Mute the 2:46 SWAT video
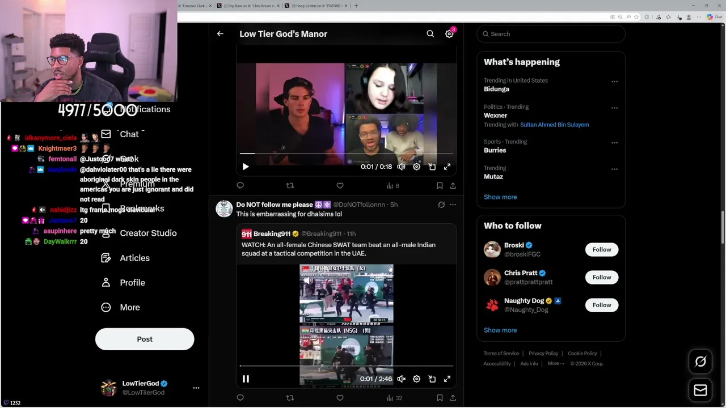Image resolution: width=726 pixels, height=408 pixels. pyautogui.click(x=401, y=379)
